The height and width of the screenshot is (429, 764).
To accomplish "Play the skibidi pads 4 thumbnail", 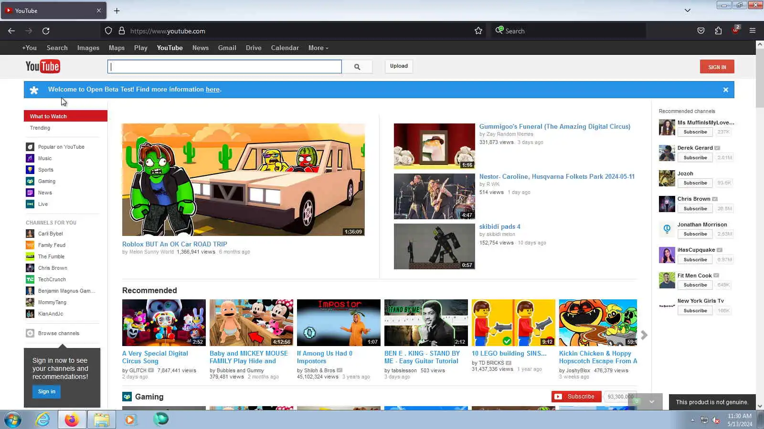I will tap(435, 246).
